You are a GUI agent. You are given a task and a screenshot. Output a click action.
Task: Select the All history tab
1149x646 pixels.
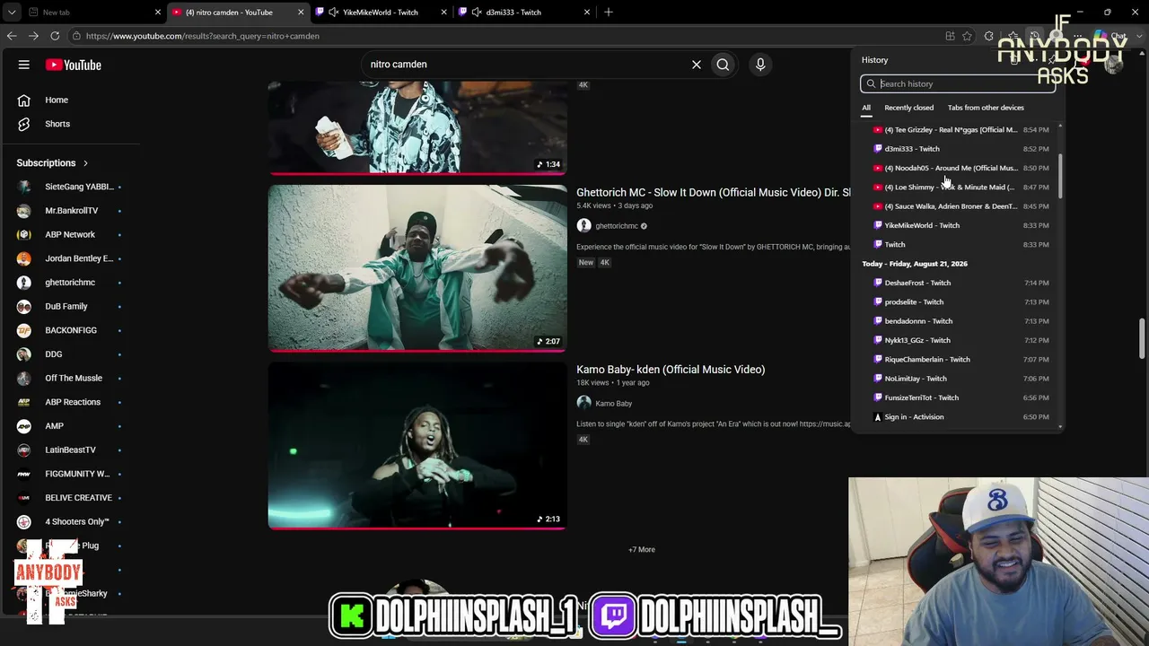866,108
